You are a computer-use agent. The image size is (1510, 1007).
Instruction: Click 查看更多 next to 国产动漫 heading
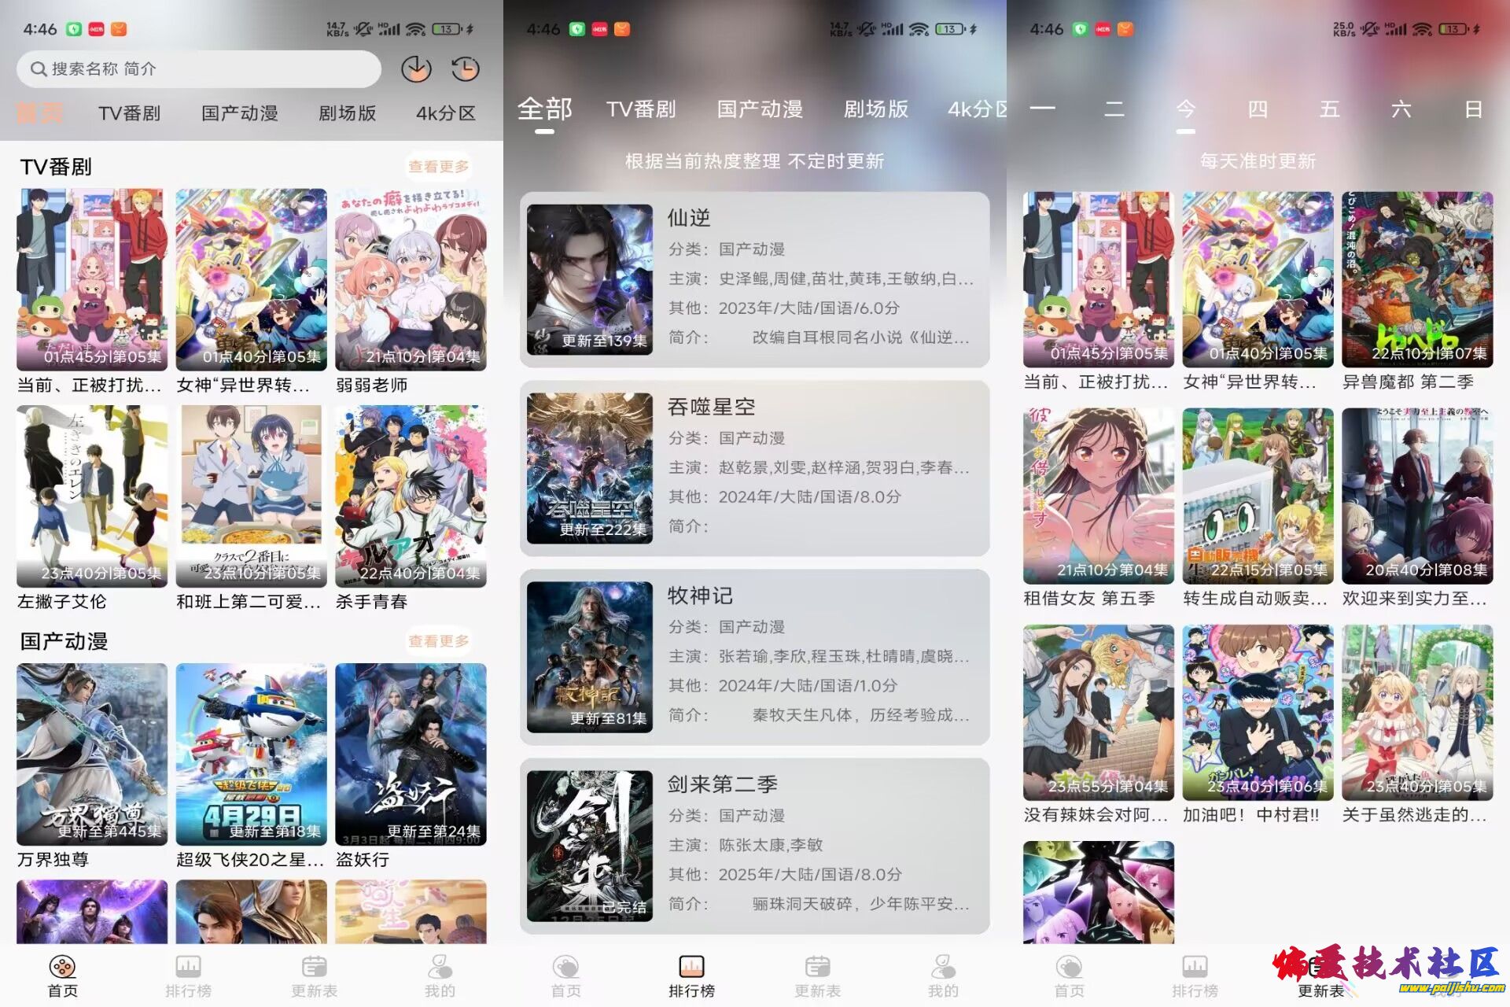438,641
